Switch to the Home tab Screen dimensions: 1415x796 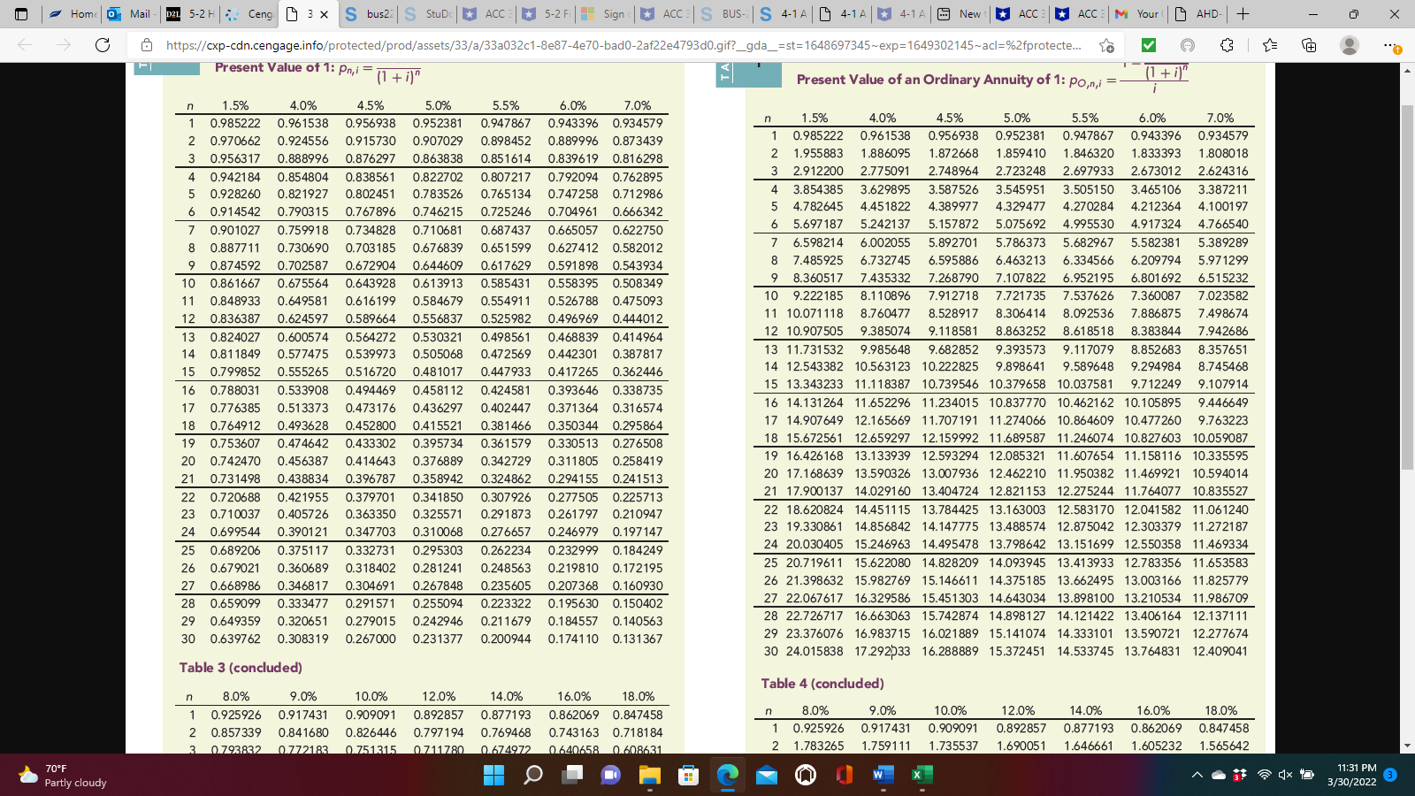74,14
